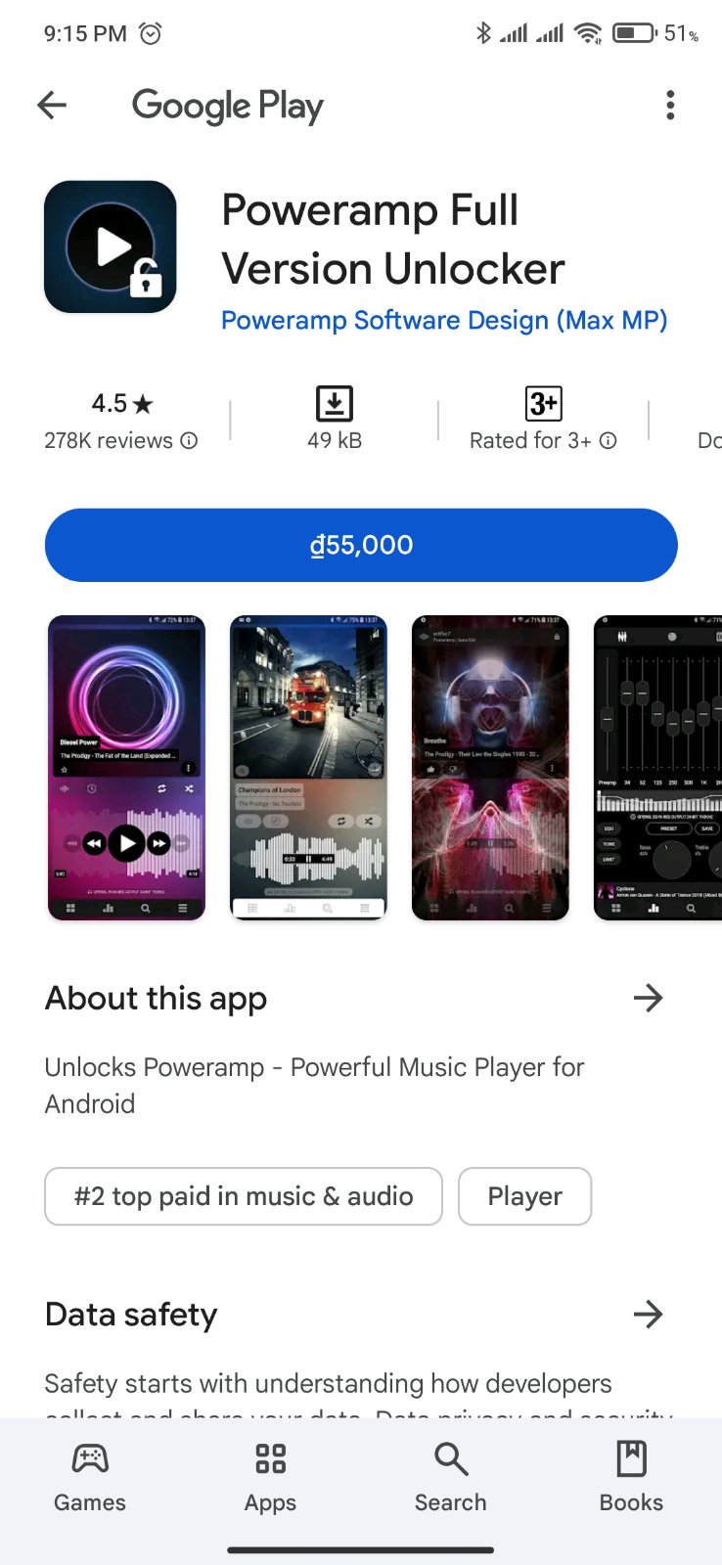Tap the info icon beside 278K reviews
The height and width of the screenshot is (1565, 722).
pyautogui.click(x=189, y=441)
